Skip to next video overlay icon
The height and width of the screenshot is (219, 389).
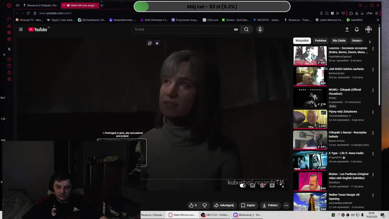[x=157, y=43]
